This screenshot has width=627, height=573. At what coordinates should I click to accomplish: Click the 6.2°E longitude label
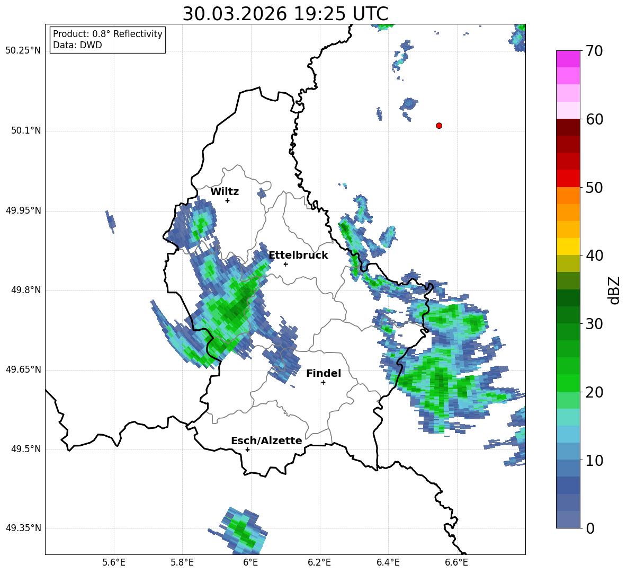tap(319, 562)
